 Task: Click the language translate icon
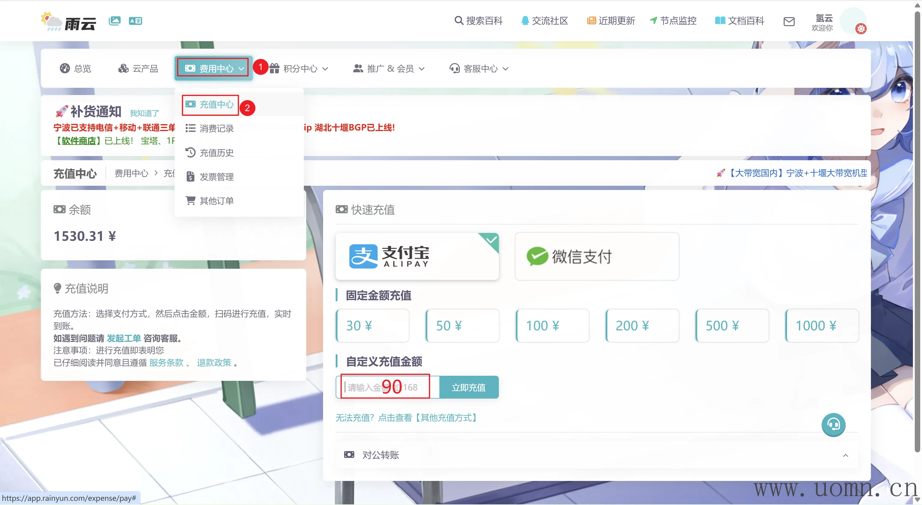tap(135, 21)
